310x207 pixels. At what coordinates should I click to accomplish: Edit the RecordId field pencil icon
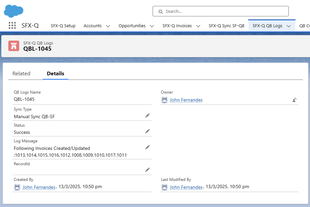(x=147, y=170)
